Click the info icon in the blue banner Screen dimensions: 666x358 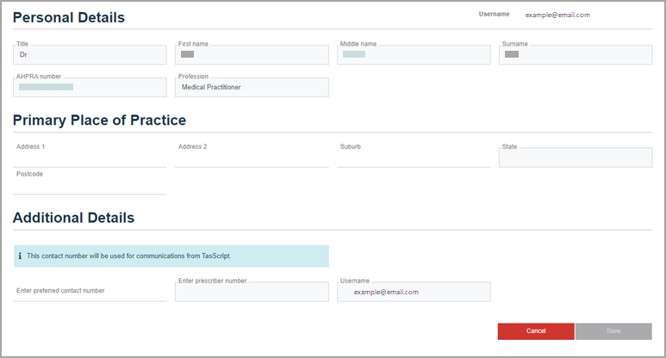pyautogui.click(x=20, y=256)
